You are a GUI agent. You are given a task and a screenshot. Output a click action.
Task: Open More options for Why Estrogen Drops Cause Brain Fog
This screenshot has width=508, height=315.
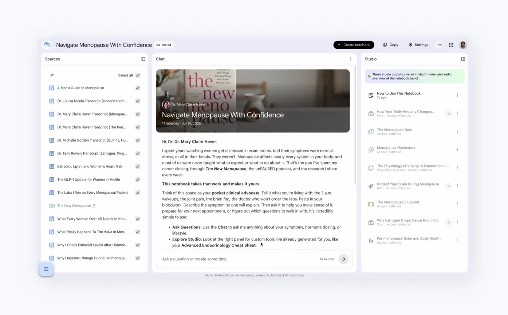point(457,222)
